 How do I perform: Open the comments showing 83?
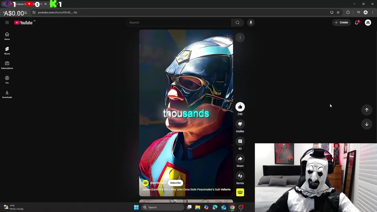point(240,142)
